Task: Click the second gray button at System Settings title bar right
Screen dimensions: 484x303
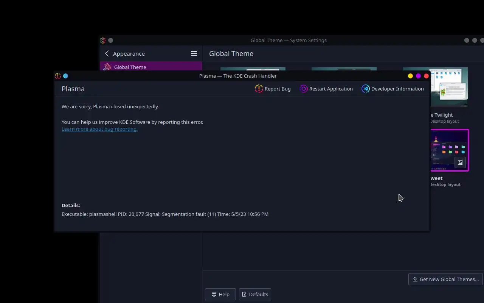Action: [x=475, y=40]
